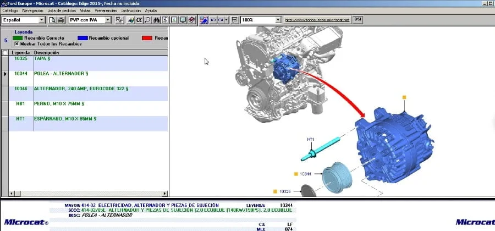Select the 10325 TAPA row
The width and height of the screenshot is (495, 231).
88,63
